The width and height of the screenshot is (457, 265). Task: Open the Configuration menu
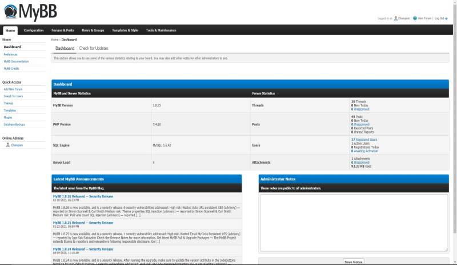click(34, 30)
